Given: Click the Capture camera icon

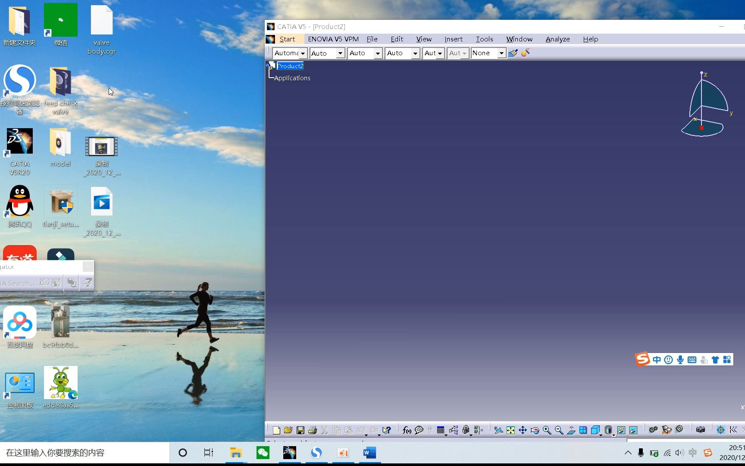Looking at the screenshot, I should coord(701,430).
